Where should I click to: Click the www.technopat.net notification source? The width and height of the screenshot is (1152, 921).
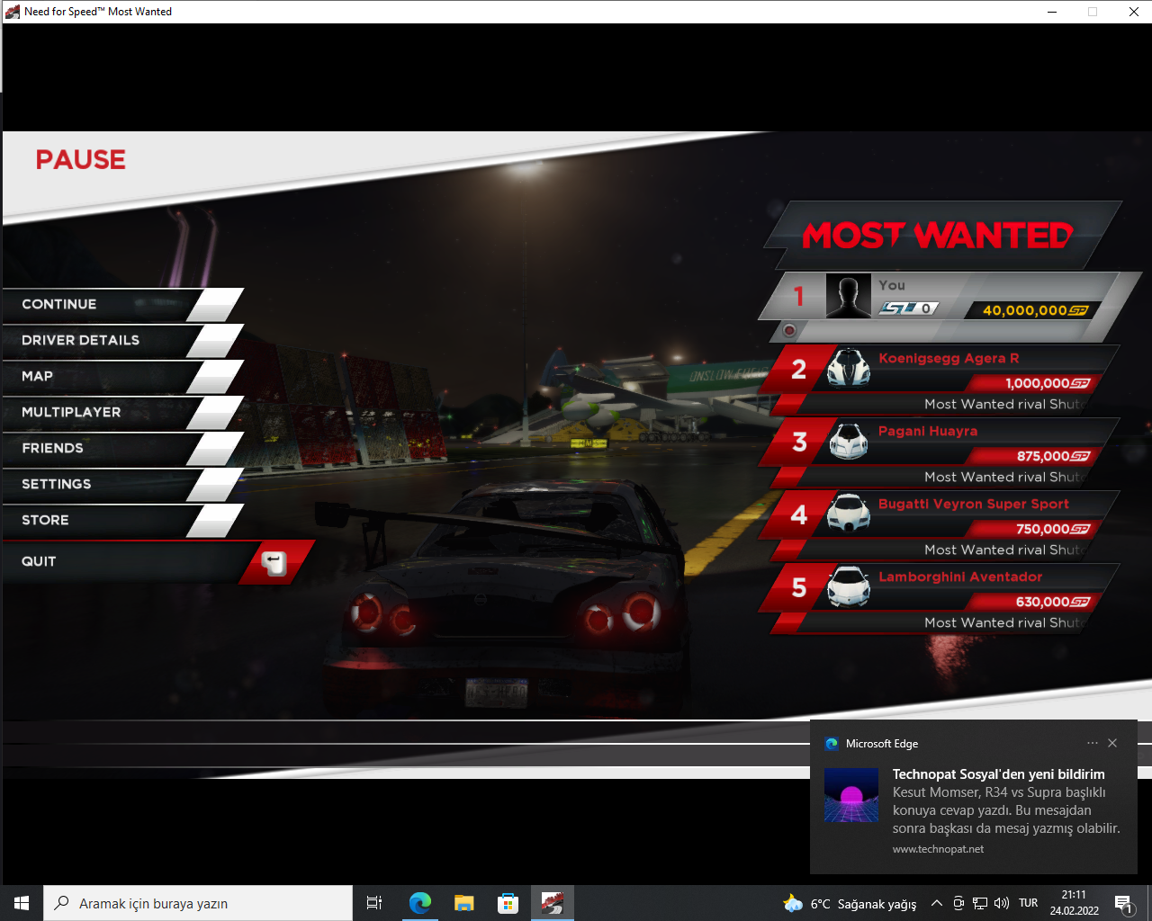[x=938, y=849]
